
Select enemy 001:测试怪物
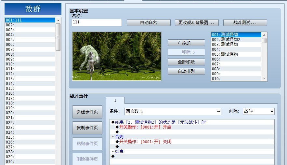(x=236, y=34)
